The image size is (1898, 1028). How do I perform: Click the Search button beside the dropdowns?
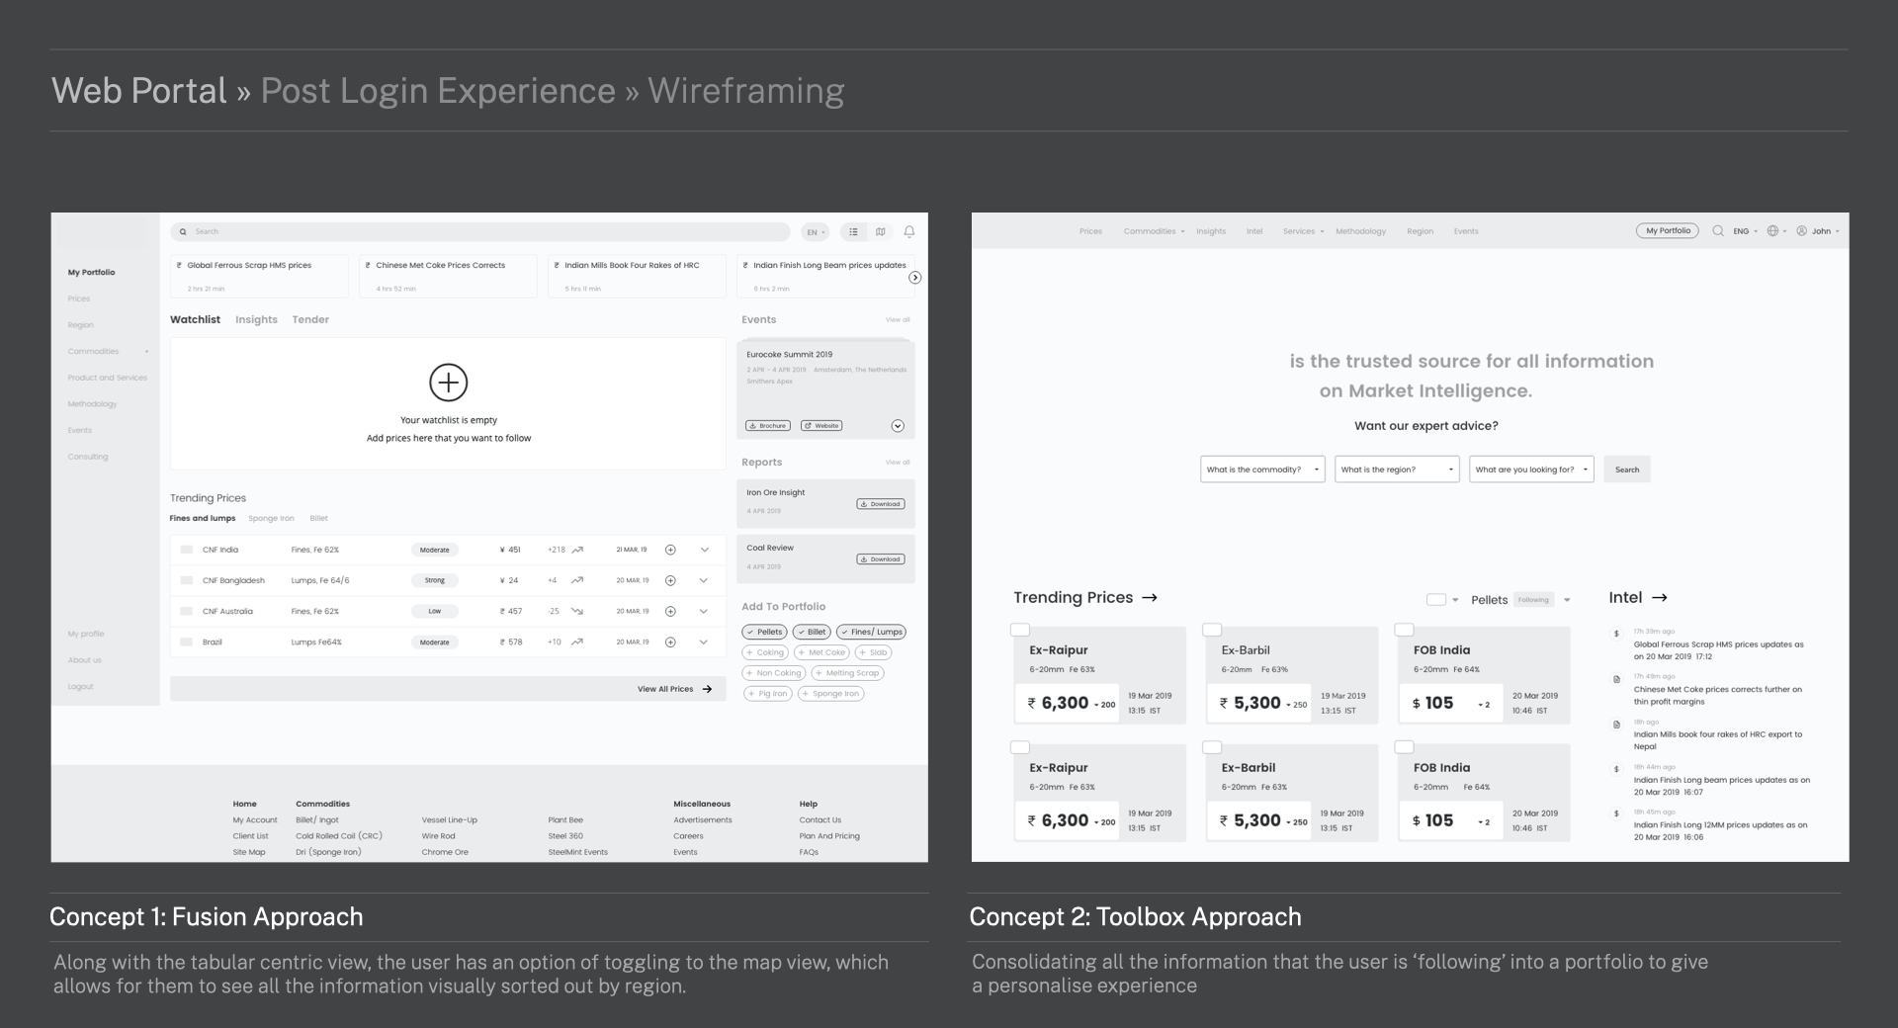click(x=1627, y=470)
